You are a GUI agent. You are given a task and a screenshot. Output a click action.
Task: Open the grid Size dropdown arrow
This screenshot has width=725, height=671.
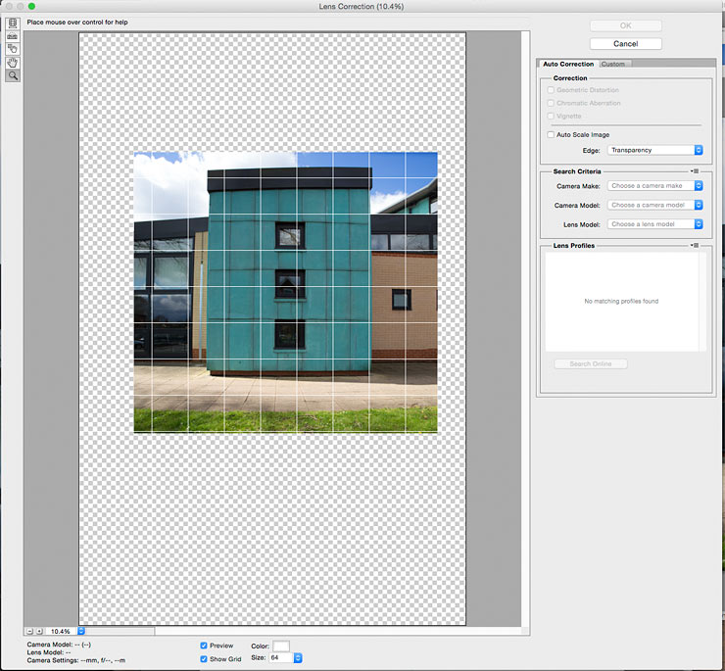(x=298, y=658)
